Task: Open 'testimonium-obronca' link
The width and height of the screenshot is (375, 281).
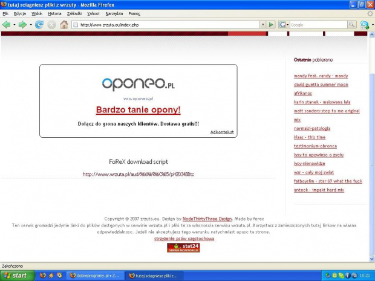Action: tap(315, 146)
